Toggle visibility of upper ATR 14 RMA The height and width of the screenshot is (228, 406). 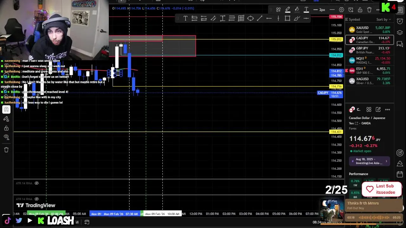point(36,183)
